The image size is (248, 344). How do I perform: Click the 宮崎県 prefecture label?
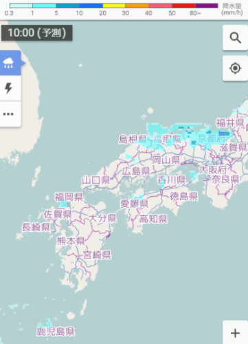tap(97, 255)
